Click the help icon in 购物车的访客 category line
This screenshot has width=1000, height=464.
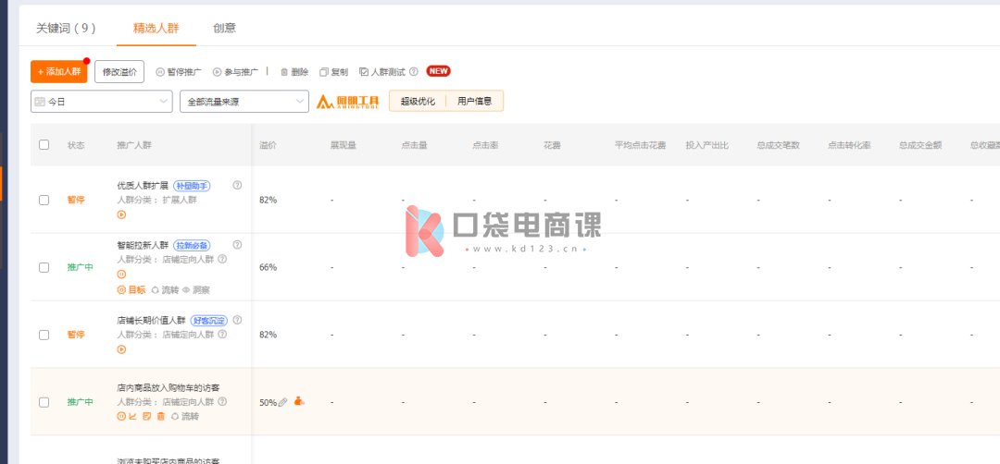[222, 402]
